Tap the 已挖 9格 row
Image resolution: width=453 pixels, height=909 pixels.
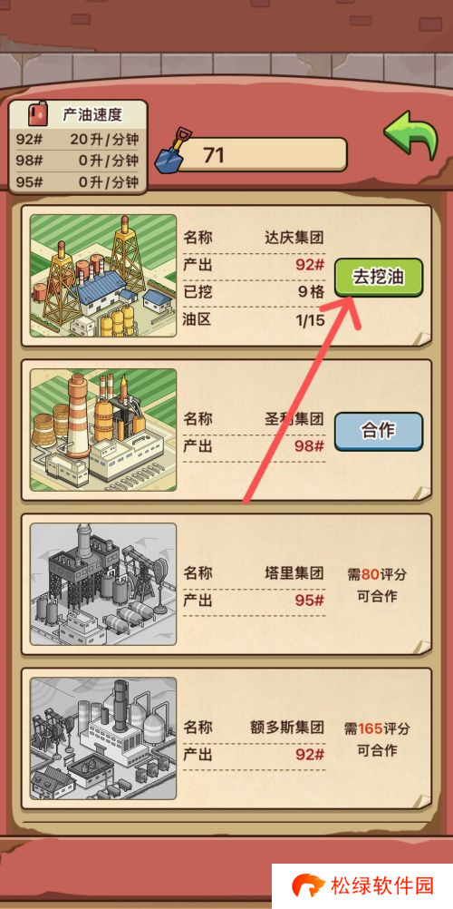coord(254,292)
